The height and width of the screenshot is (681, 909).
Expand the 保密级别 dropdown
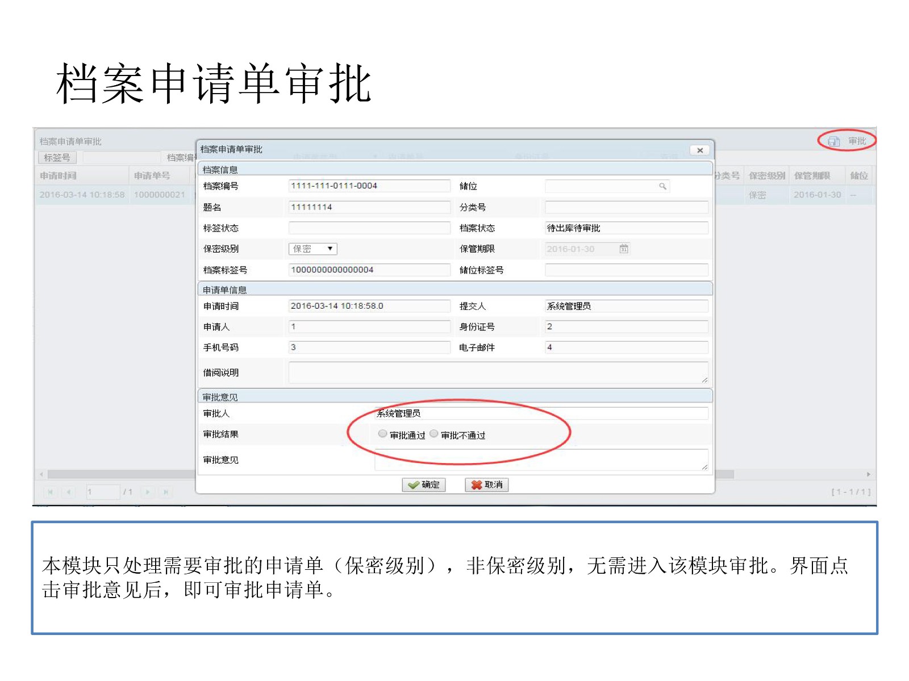pyautogui.click(x=330, y=249)
